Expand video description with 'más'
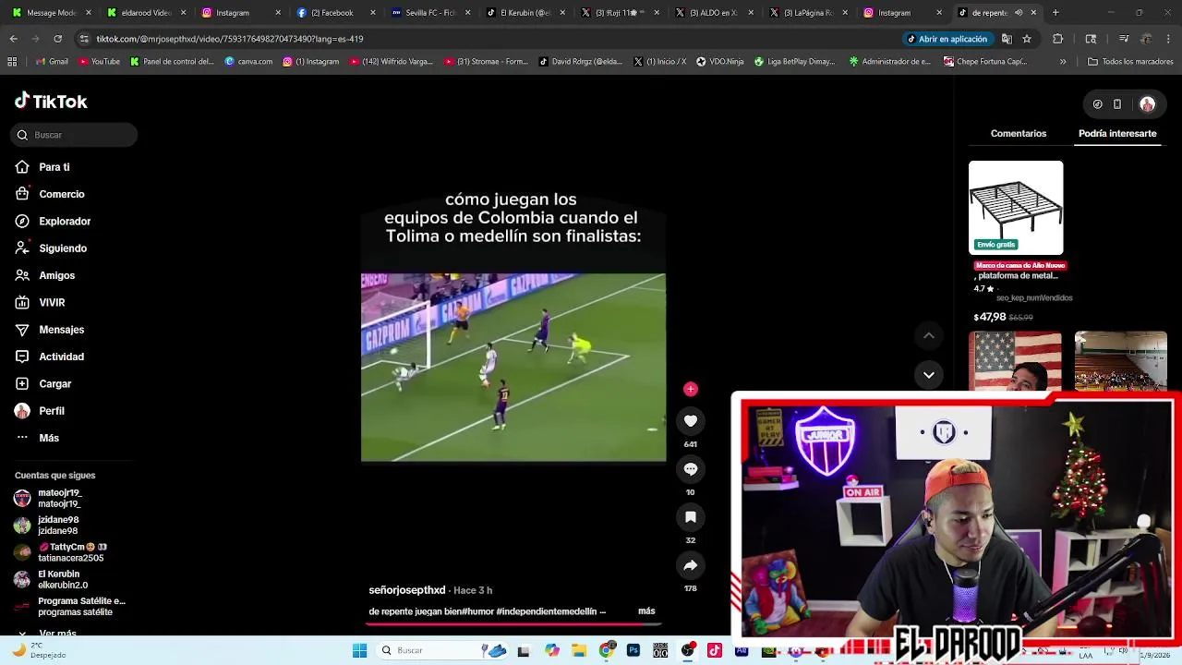This screenshot has height=665, width=1182. pos(646,611)
